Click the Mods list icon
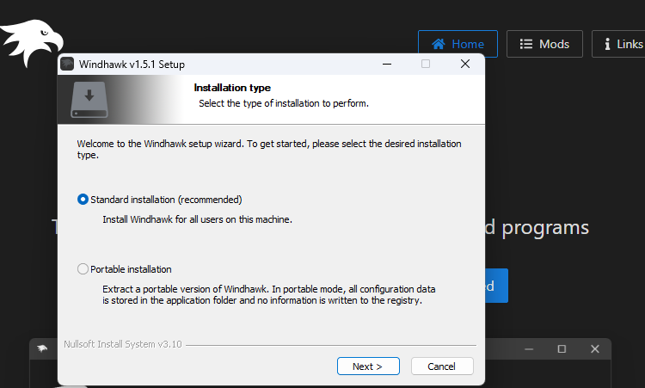The height and width of the screenshot is (388, 645). pyautogui.click(x=526, y=44)
